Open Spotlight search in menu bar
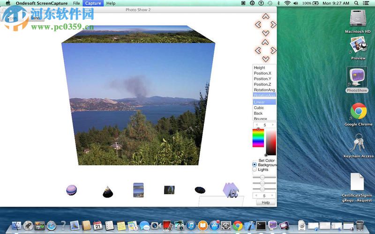 (x=356, y=3)
